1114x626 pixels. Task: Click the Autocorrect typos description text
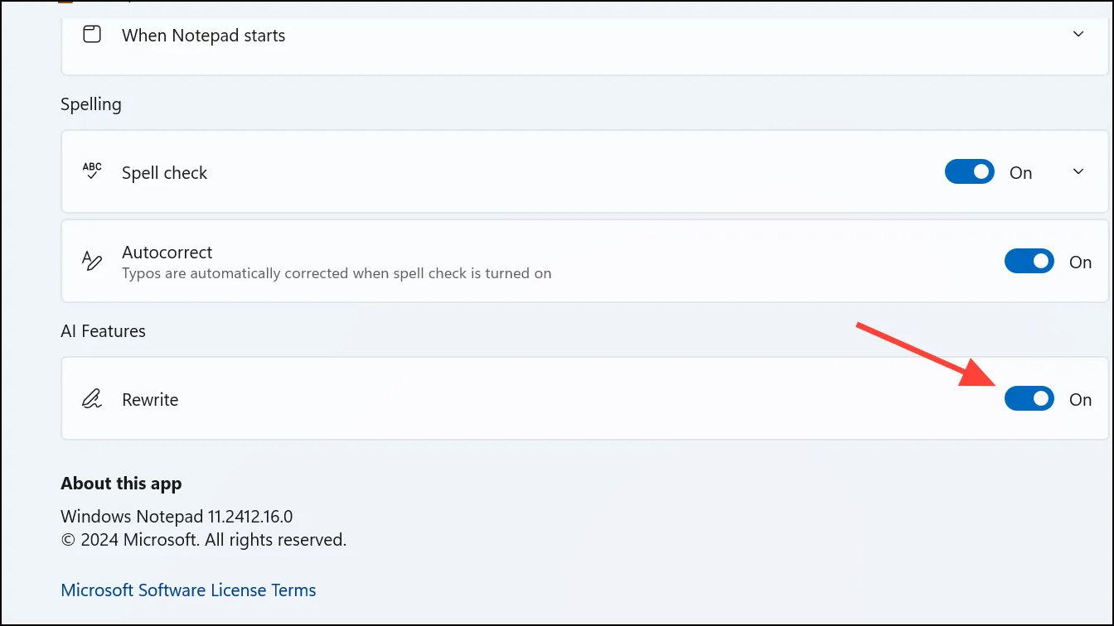click(x=336, y=273)
